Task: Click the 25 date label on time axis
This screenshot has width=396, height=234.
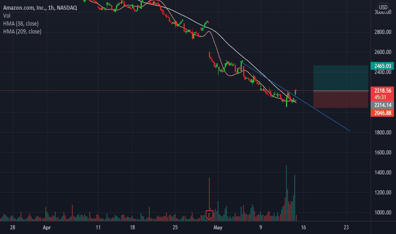Action: [x=175, y=228]
